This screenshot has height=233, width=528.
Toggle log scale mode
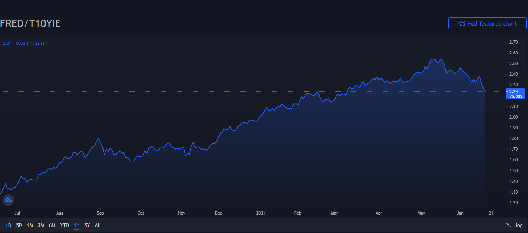tap(519, 225)
